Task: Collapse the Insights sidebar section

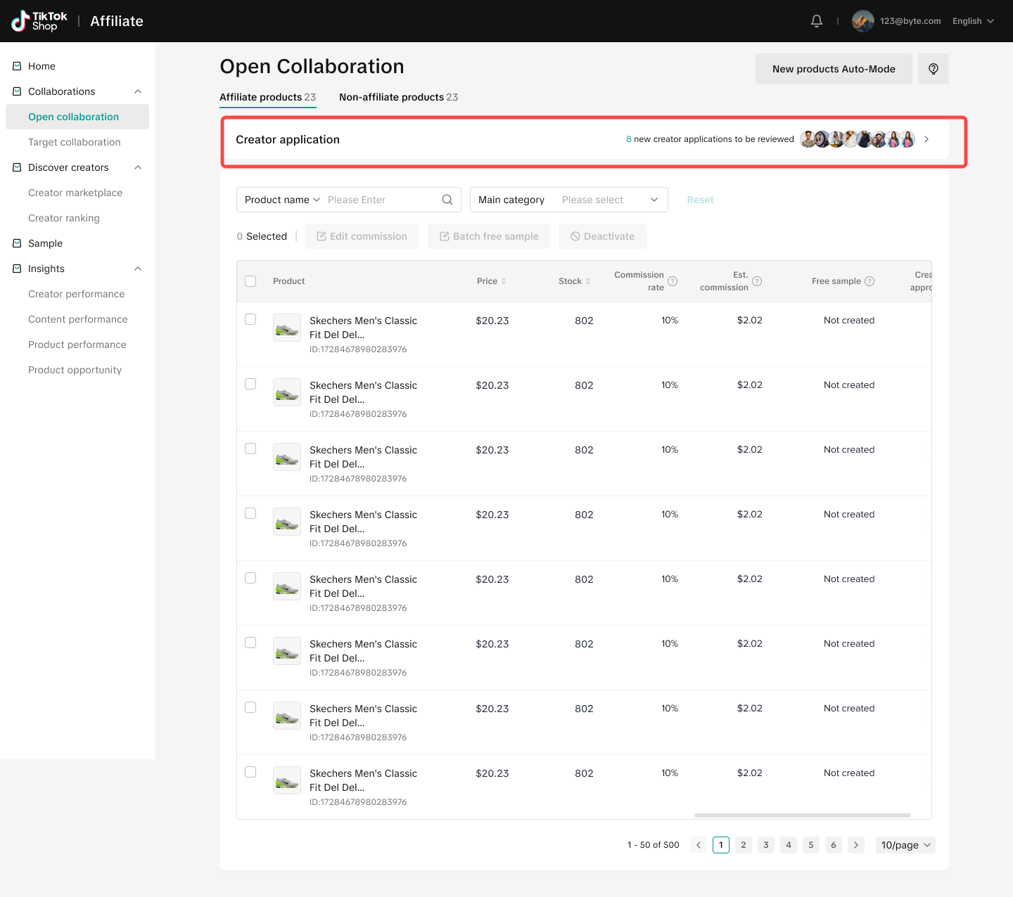Action: pyautogui.click(x=138, y=269)
